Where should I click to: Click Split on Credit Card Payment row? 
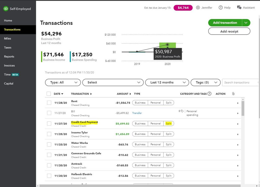169,124
